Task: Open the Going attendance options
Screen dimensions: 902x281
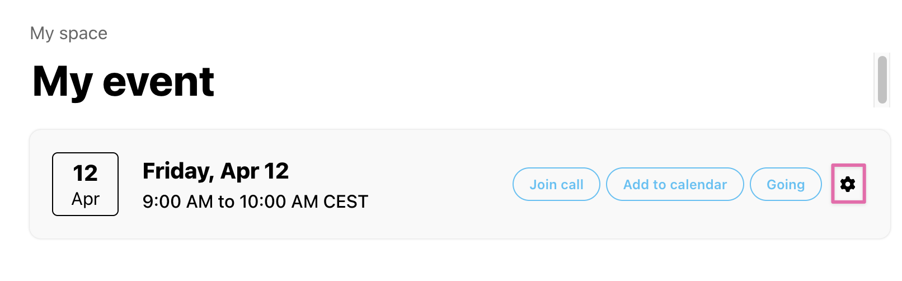Action: pos(786,184)
